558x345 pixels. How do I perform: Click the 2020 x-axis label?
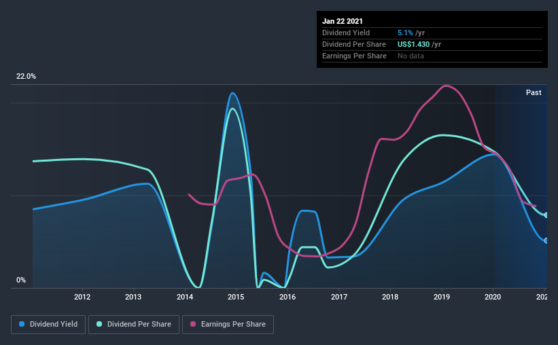pyautogui.click(x=493, y=297)
